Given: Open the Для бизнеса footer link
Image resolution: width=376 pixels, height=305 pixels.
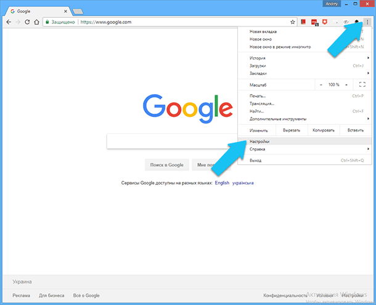Looking at the screenshot, I should (x=52, y=296).
